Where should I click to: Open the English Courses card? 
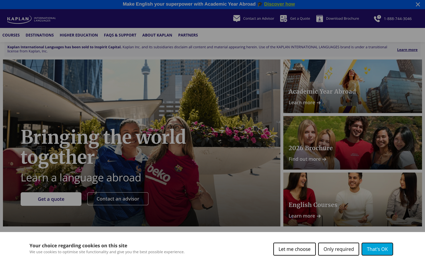(353, 199)
